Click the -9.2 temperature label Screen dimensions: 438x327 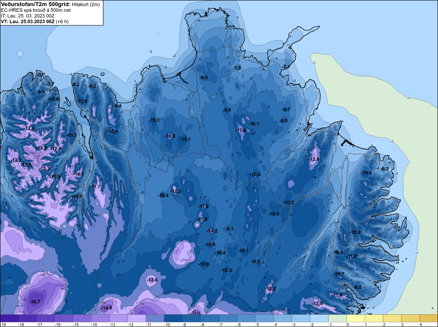92,86
